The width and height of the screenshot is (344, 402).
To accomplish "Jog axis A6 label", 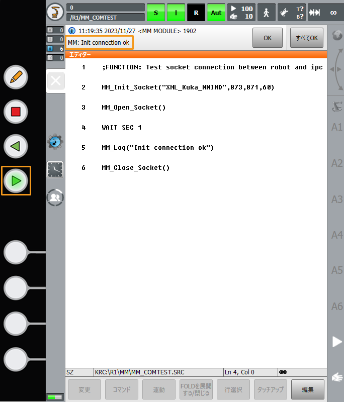I will (336, 307).
